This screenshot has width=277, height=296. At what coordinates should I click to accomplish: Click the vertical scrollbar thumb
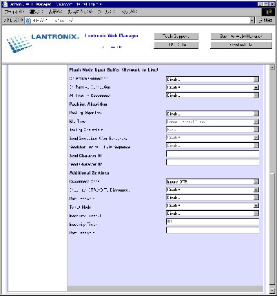[272, 229]
